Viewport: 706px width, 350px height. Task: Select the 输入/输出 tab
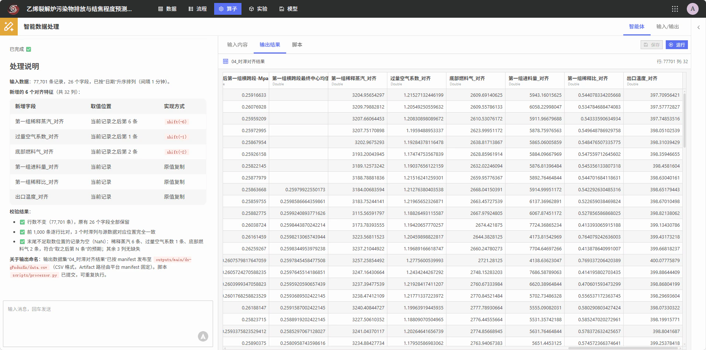point(668,27)
